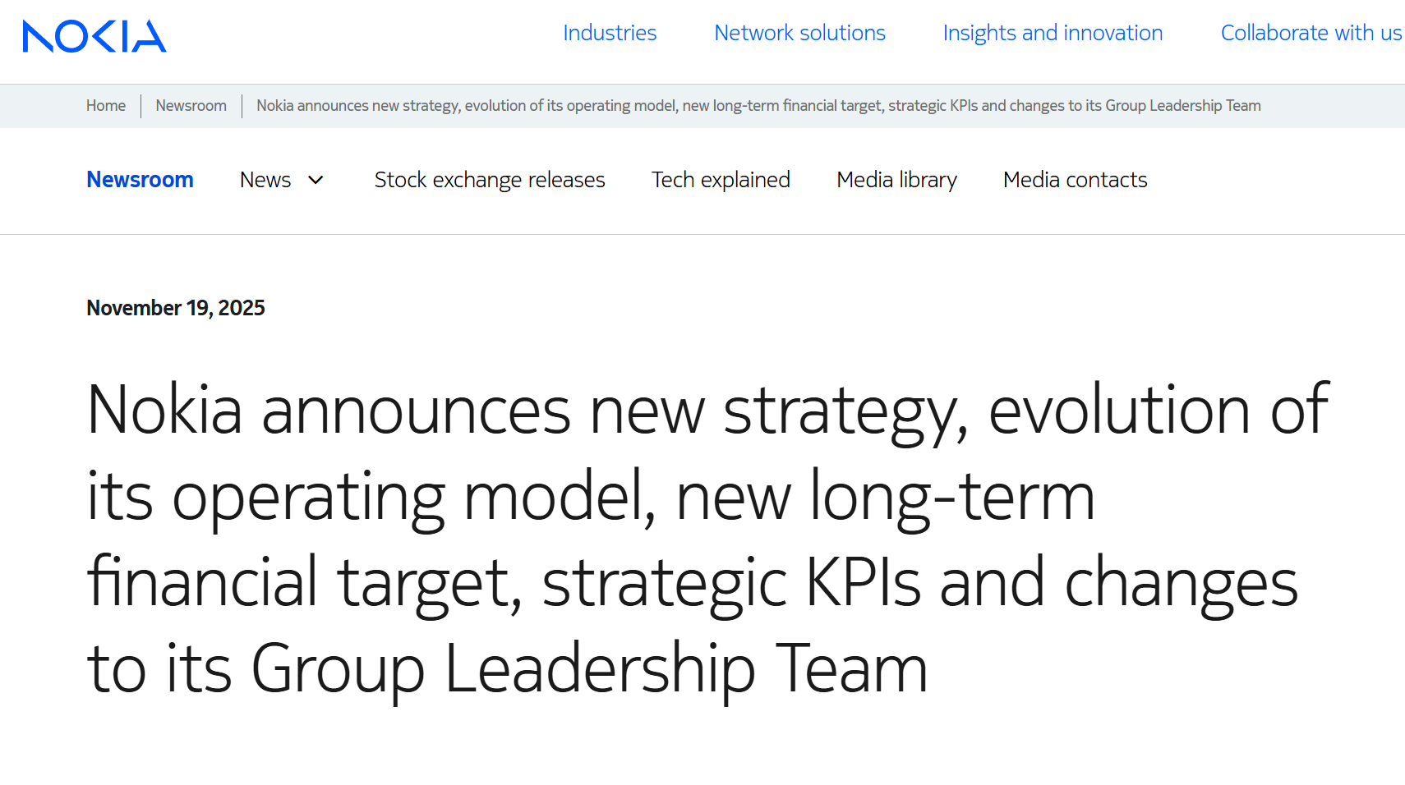The image size is (1405, 785).
Task: Open the Industries menu
Action: (x=610, y=33)
